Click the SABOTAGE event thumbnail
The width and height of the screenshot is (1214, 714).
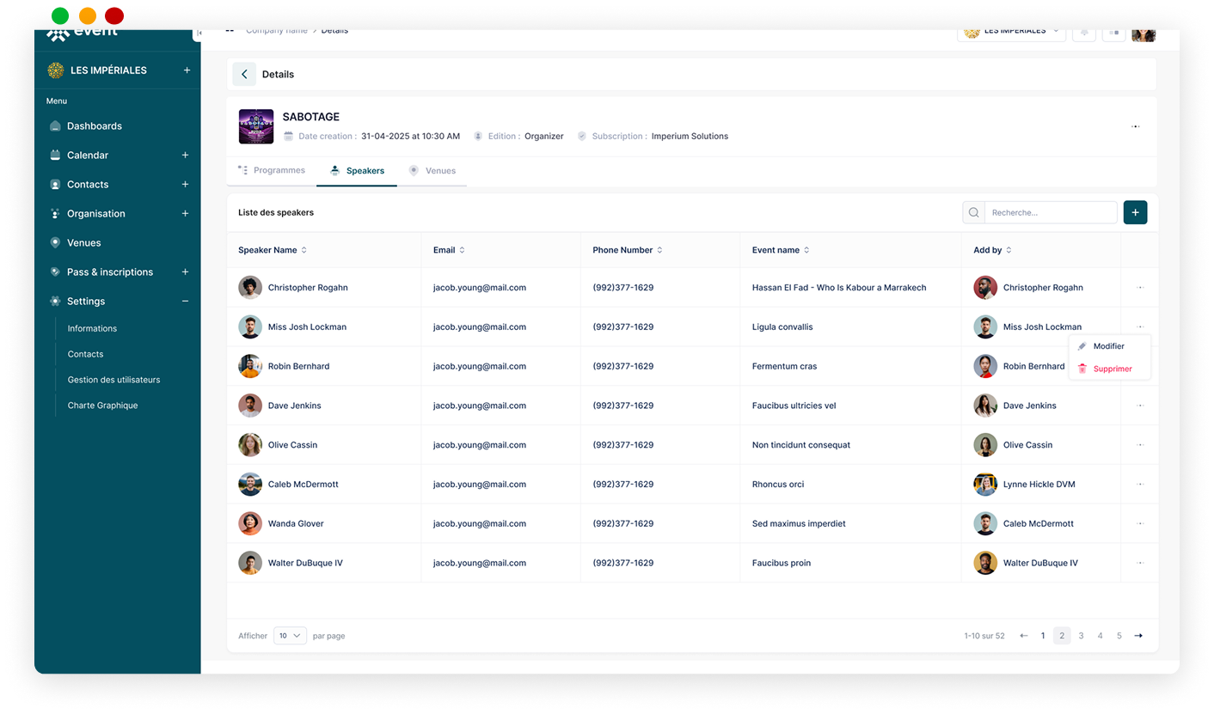click(x=256, y=126)
